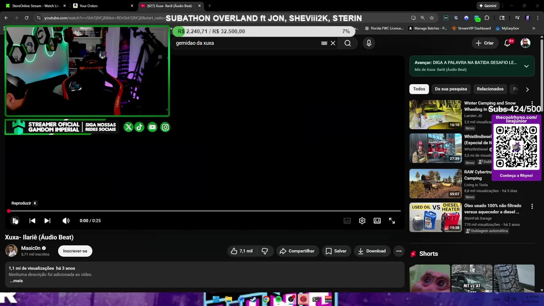The image size is (544, 306).
Task: Select the Relacionados filter chip
Action: 490,89
